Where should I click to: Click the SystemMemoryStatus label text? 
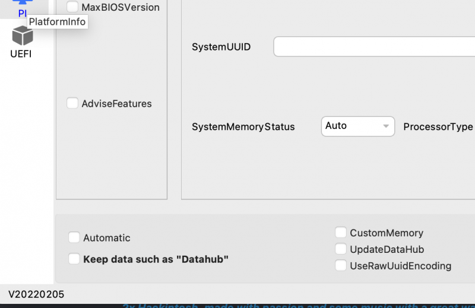[243, 126]
